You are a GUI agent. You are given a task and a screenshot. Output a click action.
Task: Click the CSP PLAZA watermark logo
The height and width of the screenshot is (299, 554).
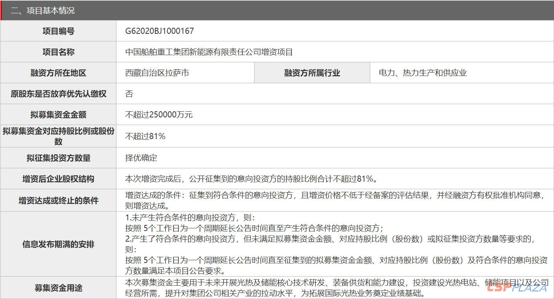[517, 288]
